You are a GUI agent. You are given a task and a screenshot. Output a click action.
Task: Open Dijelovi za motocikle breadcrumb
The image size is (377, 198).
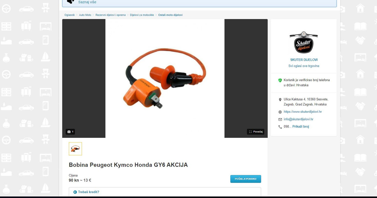tap(142, 15)
